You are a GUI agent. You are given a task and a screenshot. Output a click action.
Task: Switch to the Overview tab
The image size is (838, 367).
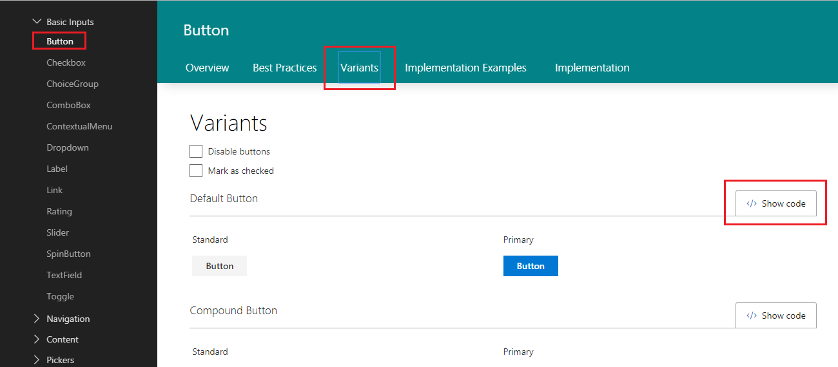(x=207, y=68)
